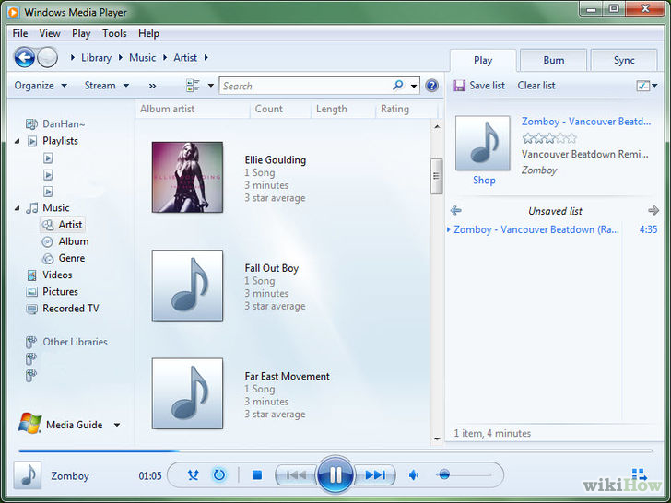Select the DanHan~ library icon

31,124
